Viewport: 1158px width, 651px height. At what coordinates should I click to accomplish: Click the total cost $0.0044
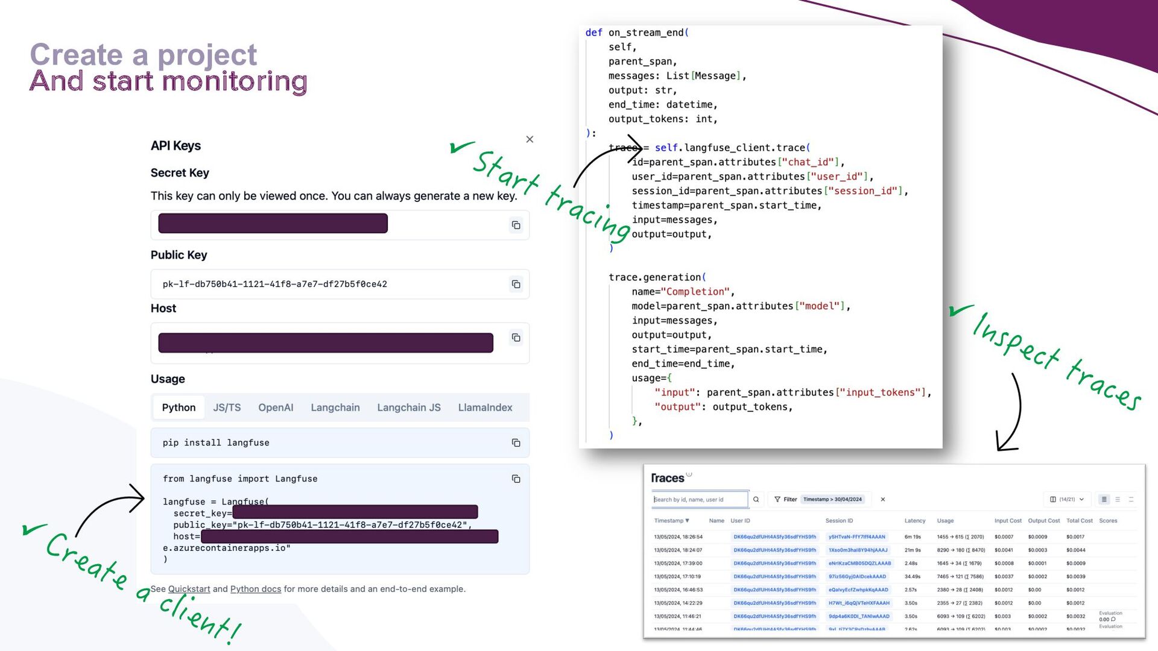coord(1075,550)
